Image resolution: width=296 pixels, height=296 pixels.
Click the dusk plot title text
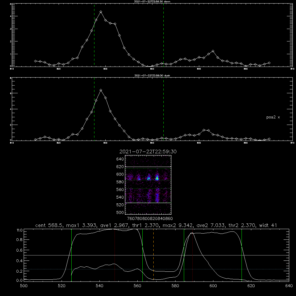click(152, 75)
